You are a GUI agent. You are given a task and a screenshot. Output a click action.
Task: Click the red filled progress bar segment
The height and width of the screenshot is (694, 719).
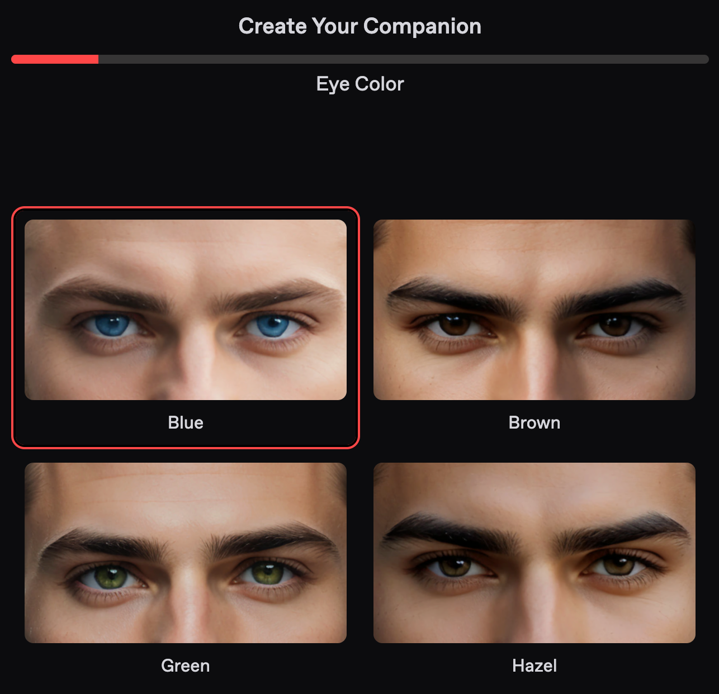[55, 59]
